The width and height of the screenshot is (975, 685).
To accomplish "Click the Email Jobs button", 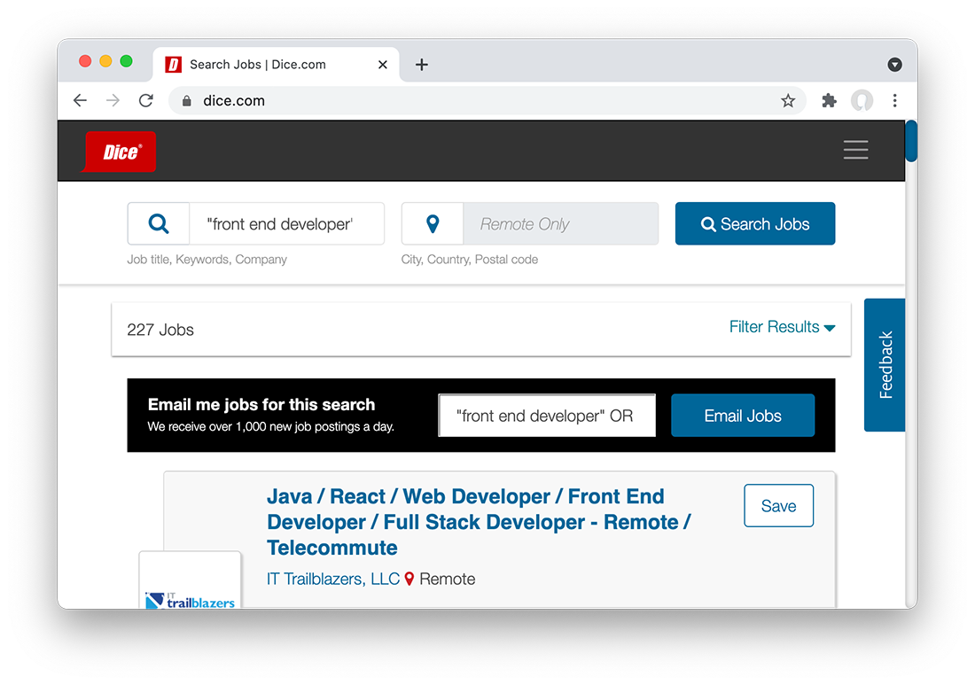I will (x=743, y=415).
